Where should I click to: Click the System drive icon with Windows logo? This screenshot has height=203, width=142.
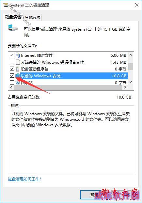(x=13, y=28)
